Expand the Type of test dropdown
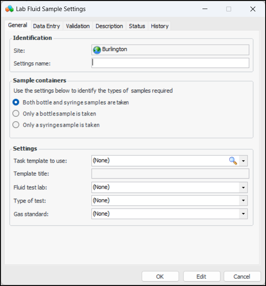Viewport: 266px width, 286px height. (x=243, y=200)
